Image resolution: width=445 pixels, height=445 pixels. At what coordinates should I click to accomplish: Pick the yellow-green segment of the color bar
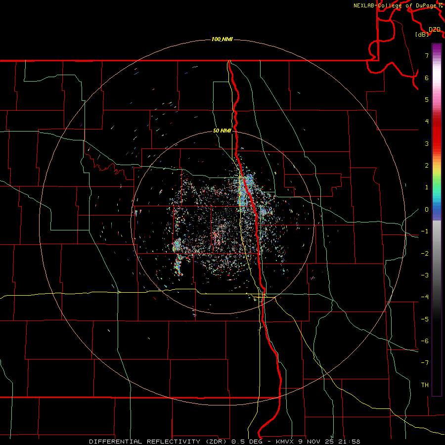[437, 174]
